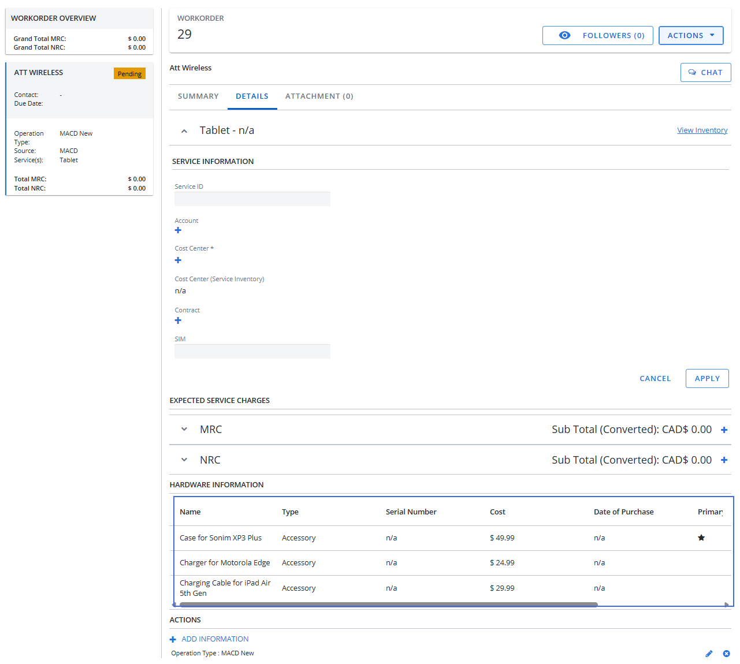Click the plus icon under Account
The image size is (740, 664).
pos(178,230)
